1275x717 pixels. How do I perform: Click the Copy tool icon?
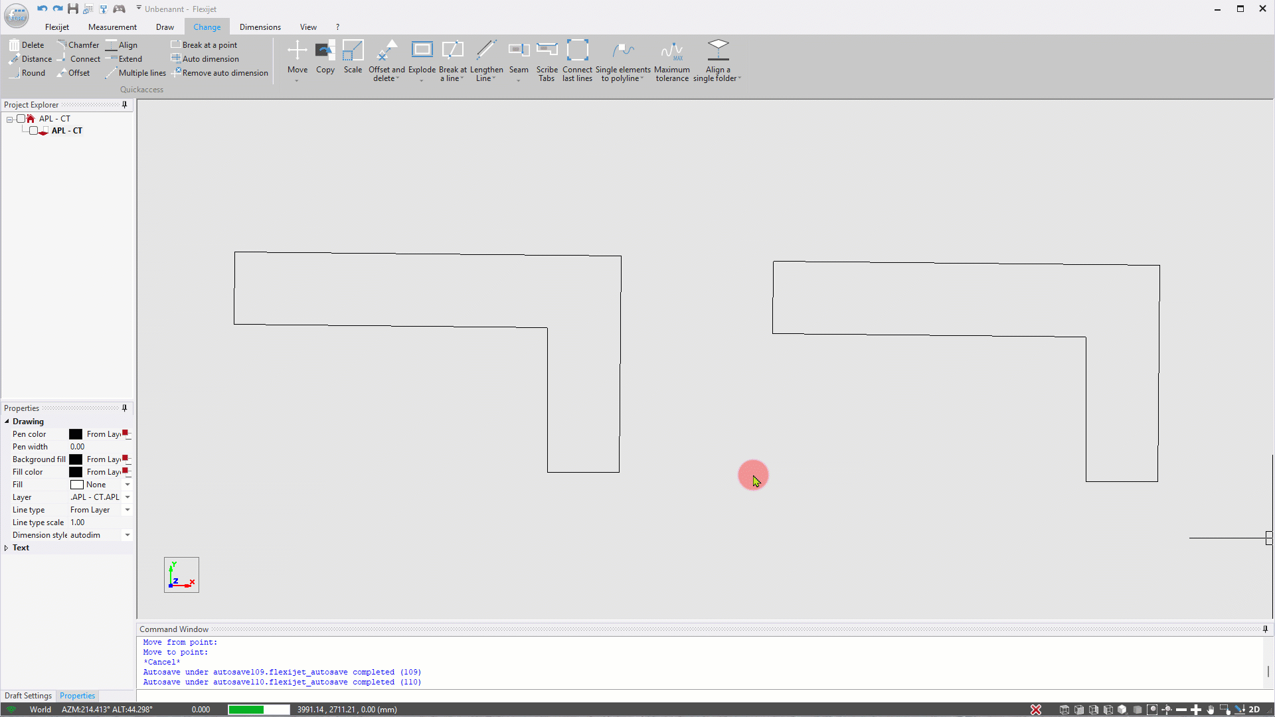[x=325, y=51]
